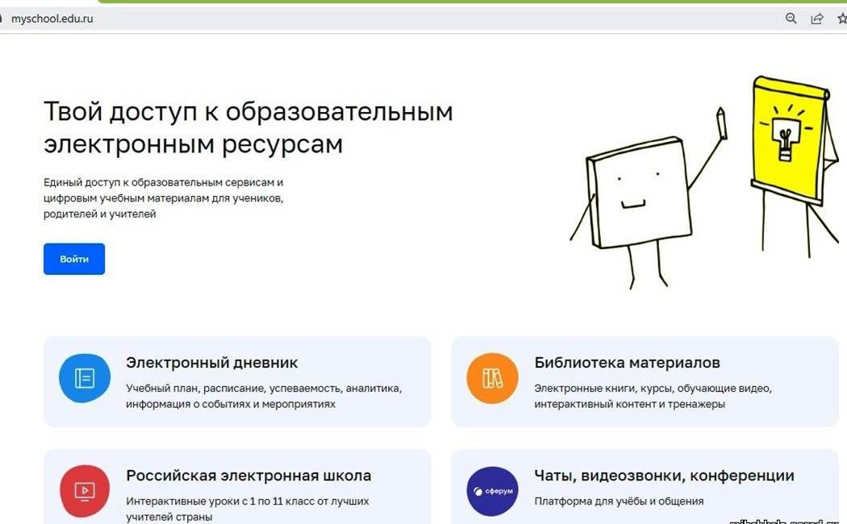Image resolution: width=847 pixels, height=524 pixels.
Task: Click the orange Библиотека материалов books icon
Action: click(x=492, y=378)
